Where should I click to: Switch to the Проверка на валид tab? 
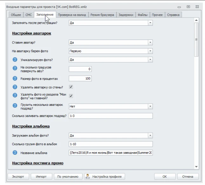(72, 15)
